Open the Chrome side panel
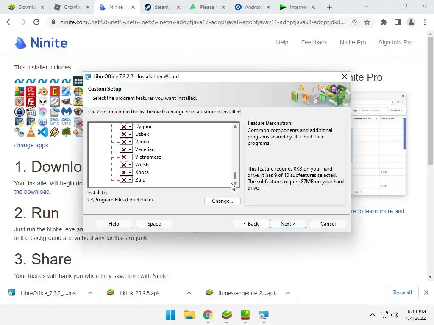Image resolution: width=434 pixels, height=325 pixels. pos(398,22)
